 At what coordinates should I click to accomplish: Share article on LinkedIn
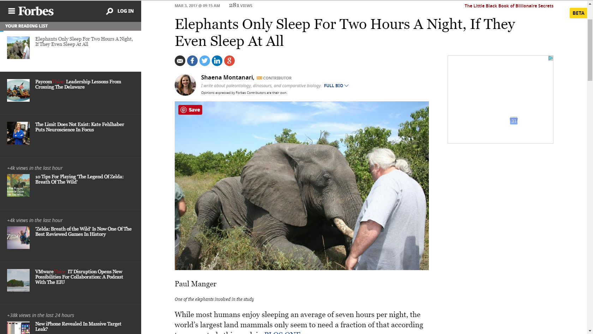(x=217, y=61)
